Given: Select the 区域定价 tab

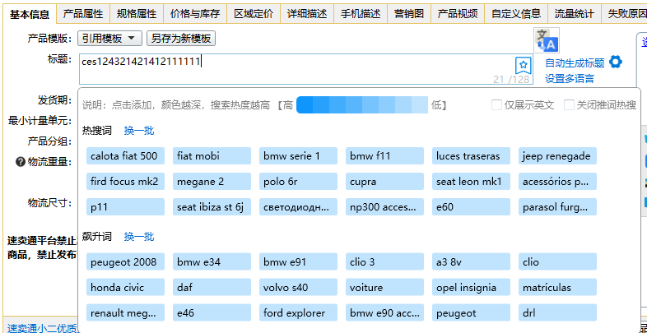Looking at the screenshot, I should [254, 14].
